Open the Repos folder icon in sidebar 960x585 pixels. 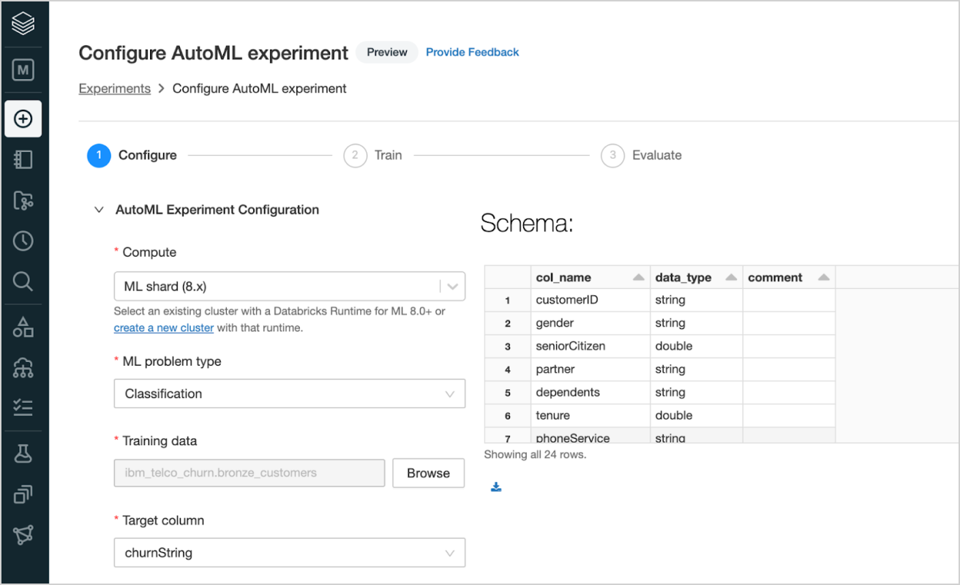(23, 200)
